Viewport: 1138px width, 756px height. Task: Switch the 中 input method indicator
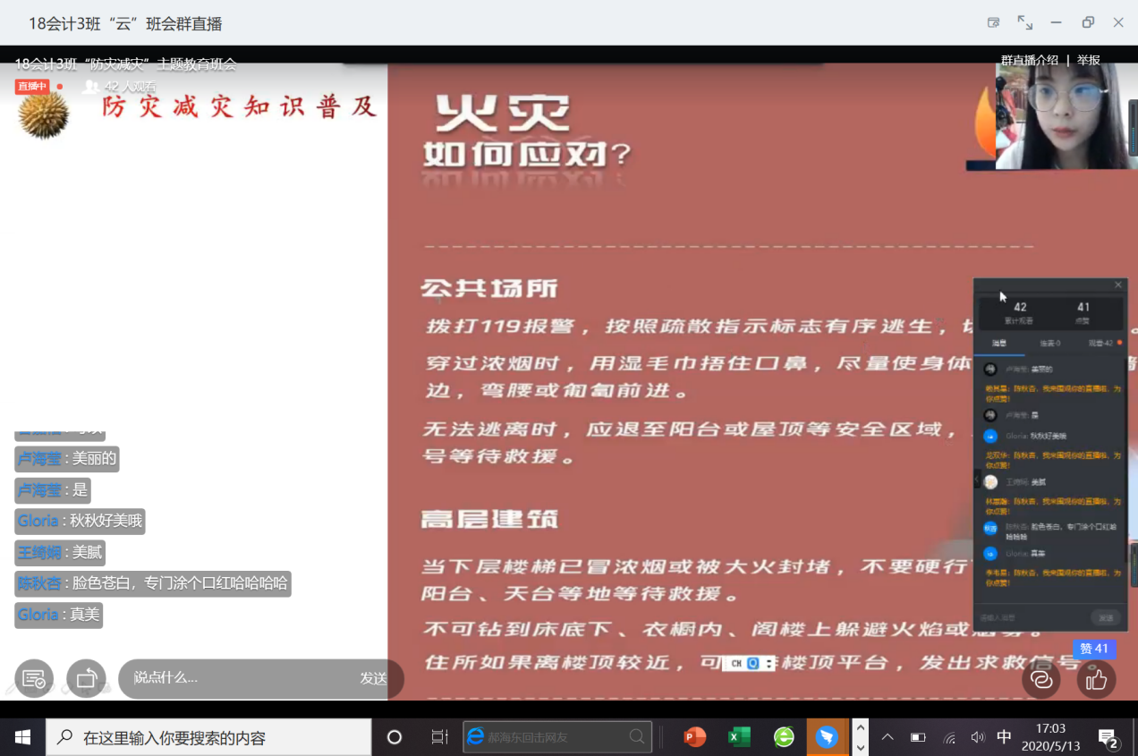(x=1004, y=737)
